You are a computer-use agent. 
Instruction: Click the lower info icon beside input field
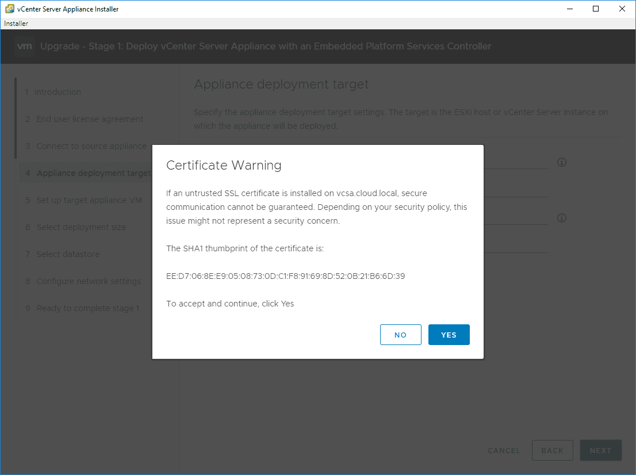[x=562, y=218]
